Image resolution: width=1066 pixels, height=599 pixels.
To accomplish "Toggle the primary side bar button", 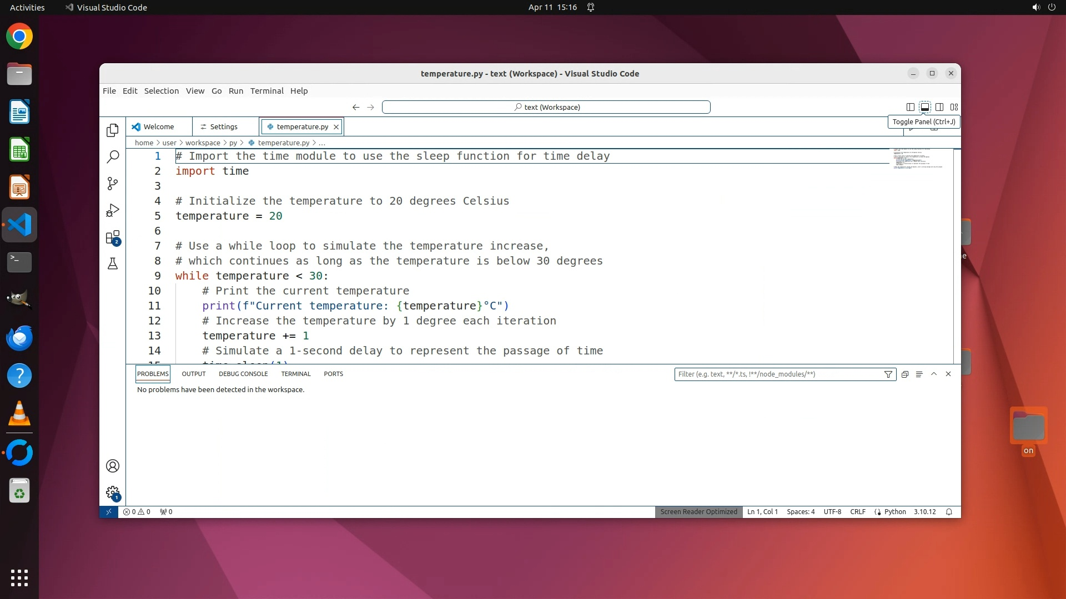I will pos(911,107).
